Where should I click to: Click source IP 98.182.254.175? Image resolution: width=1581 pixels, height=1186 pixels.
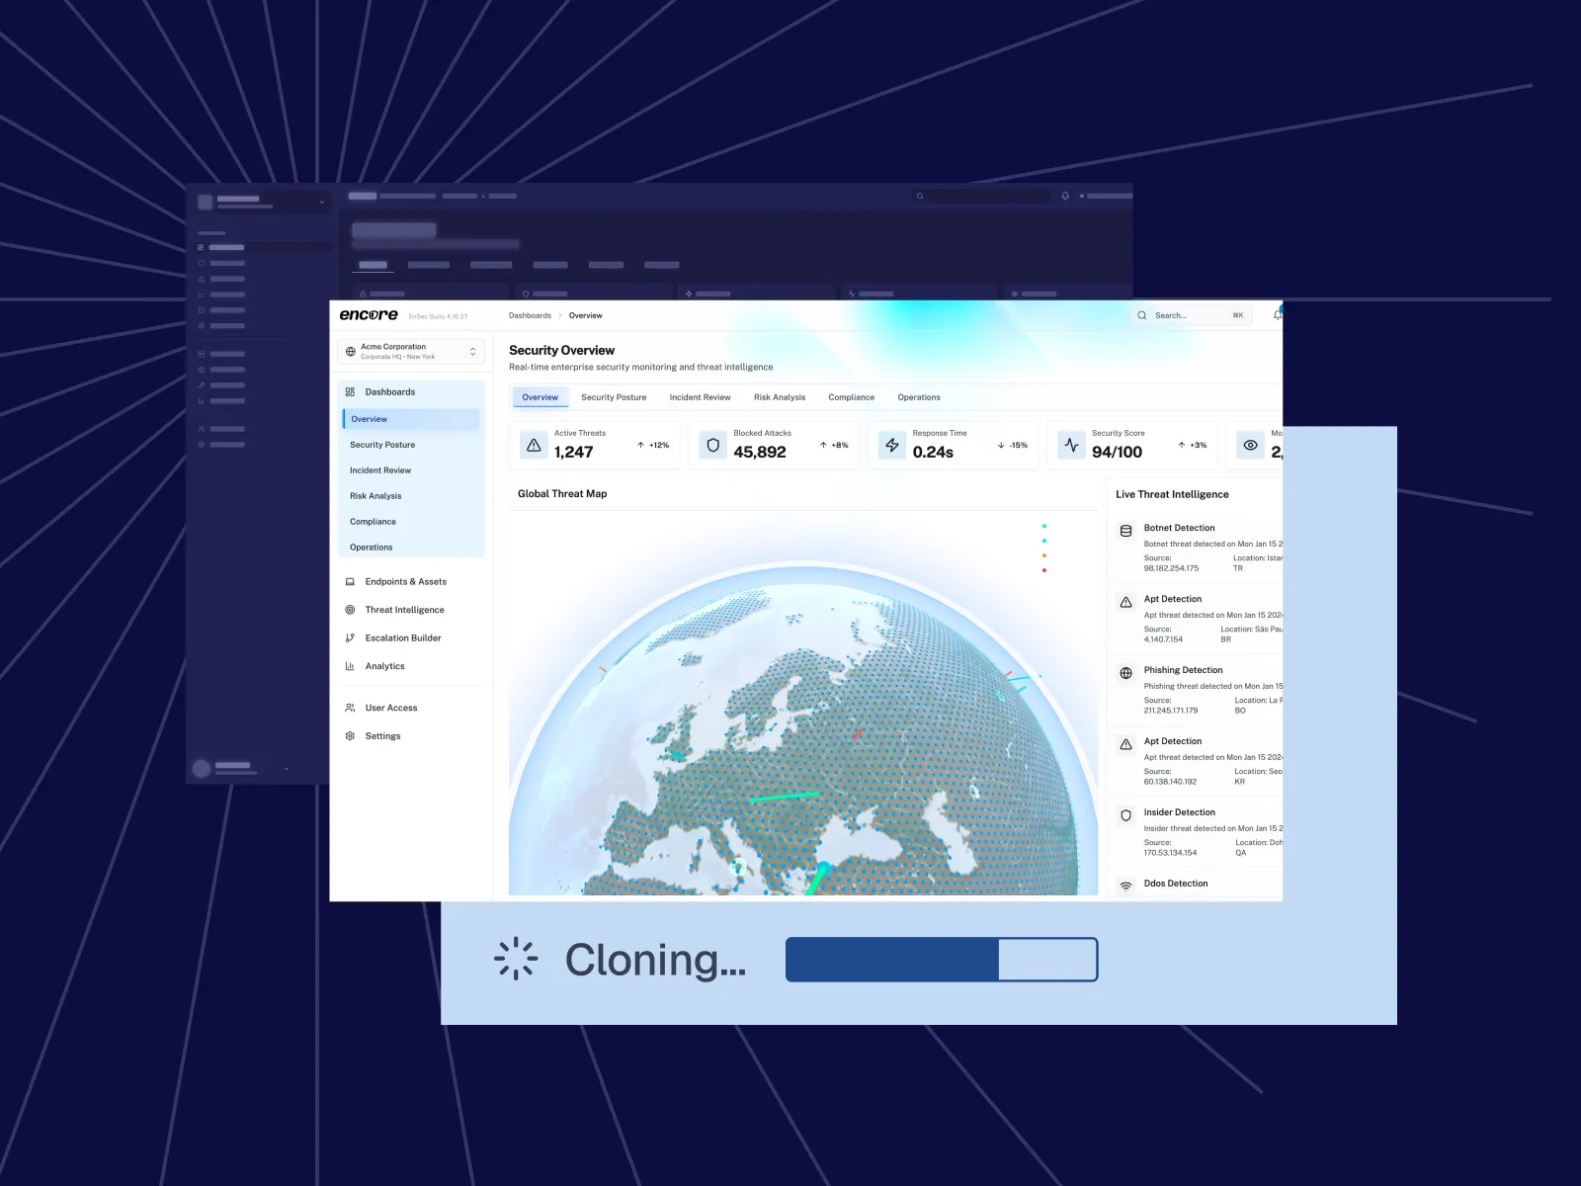click(x=1171, y=568)
